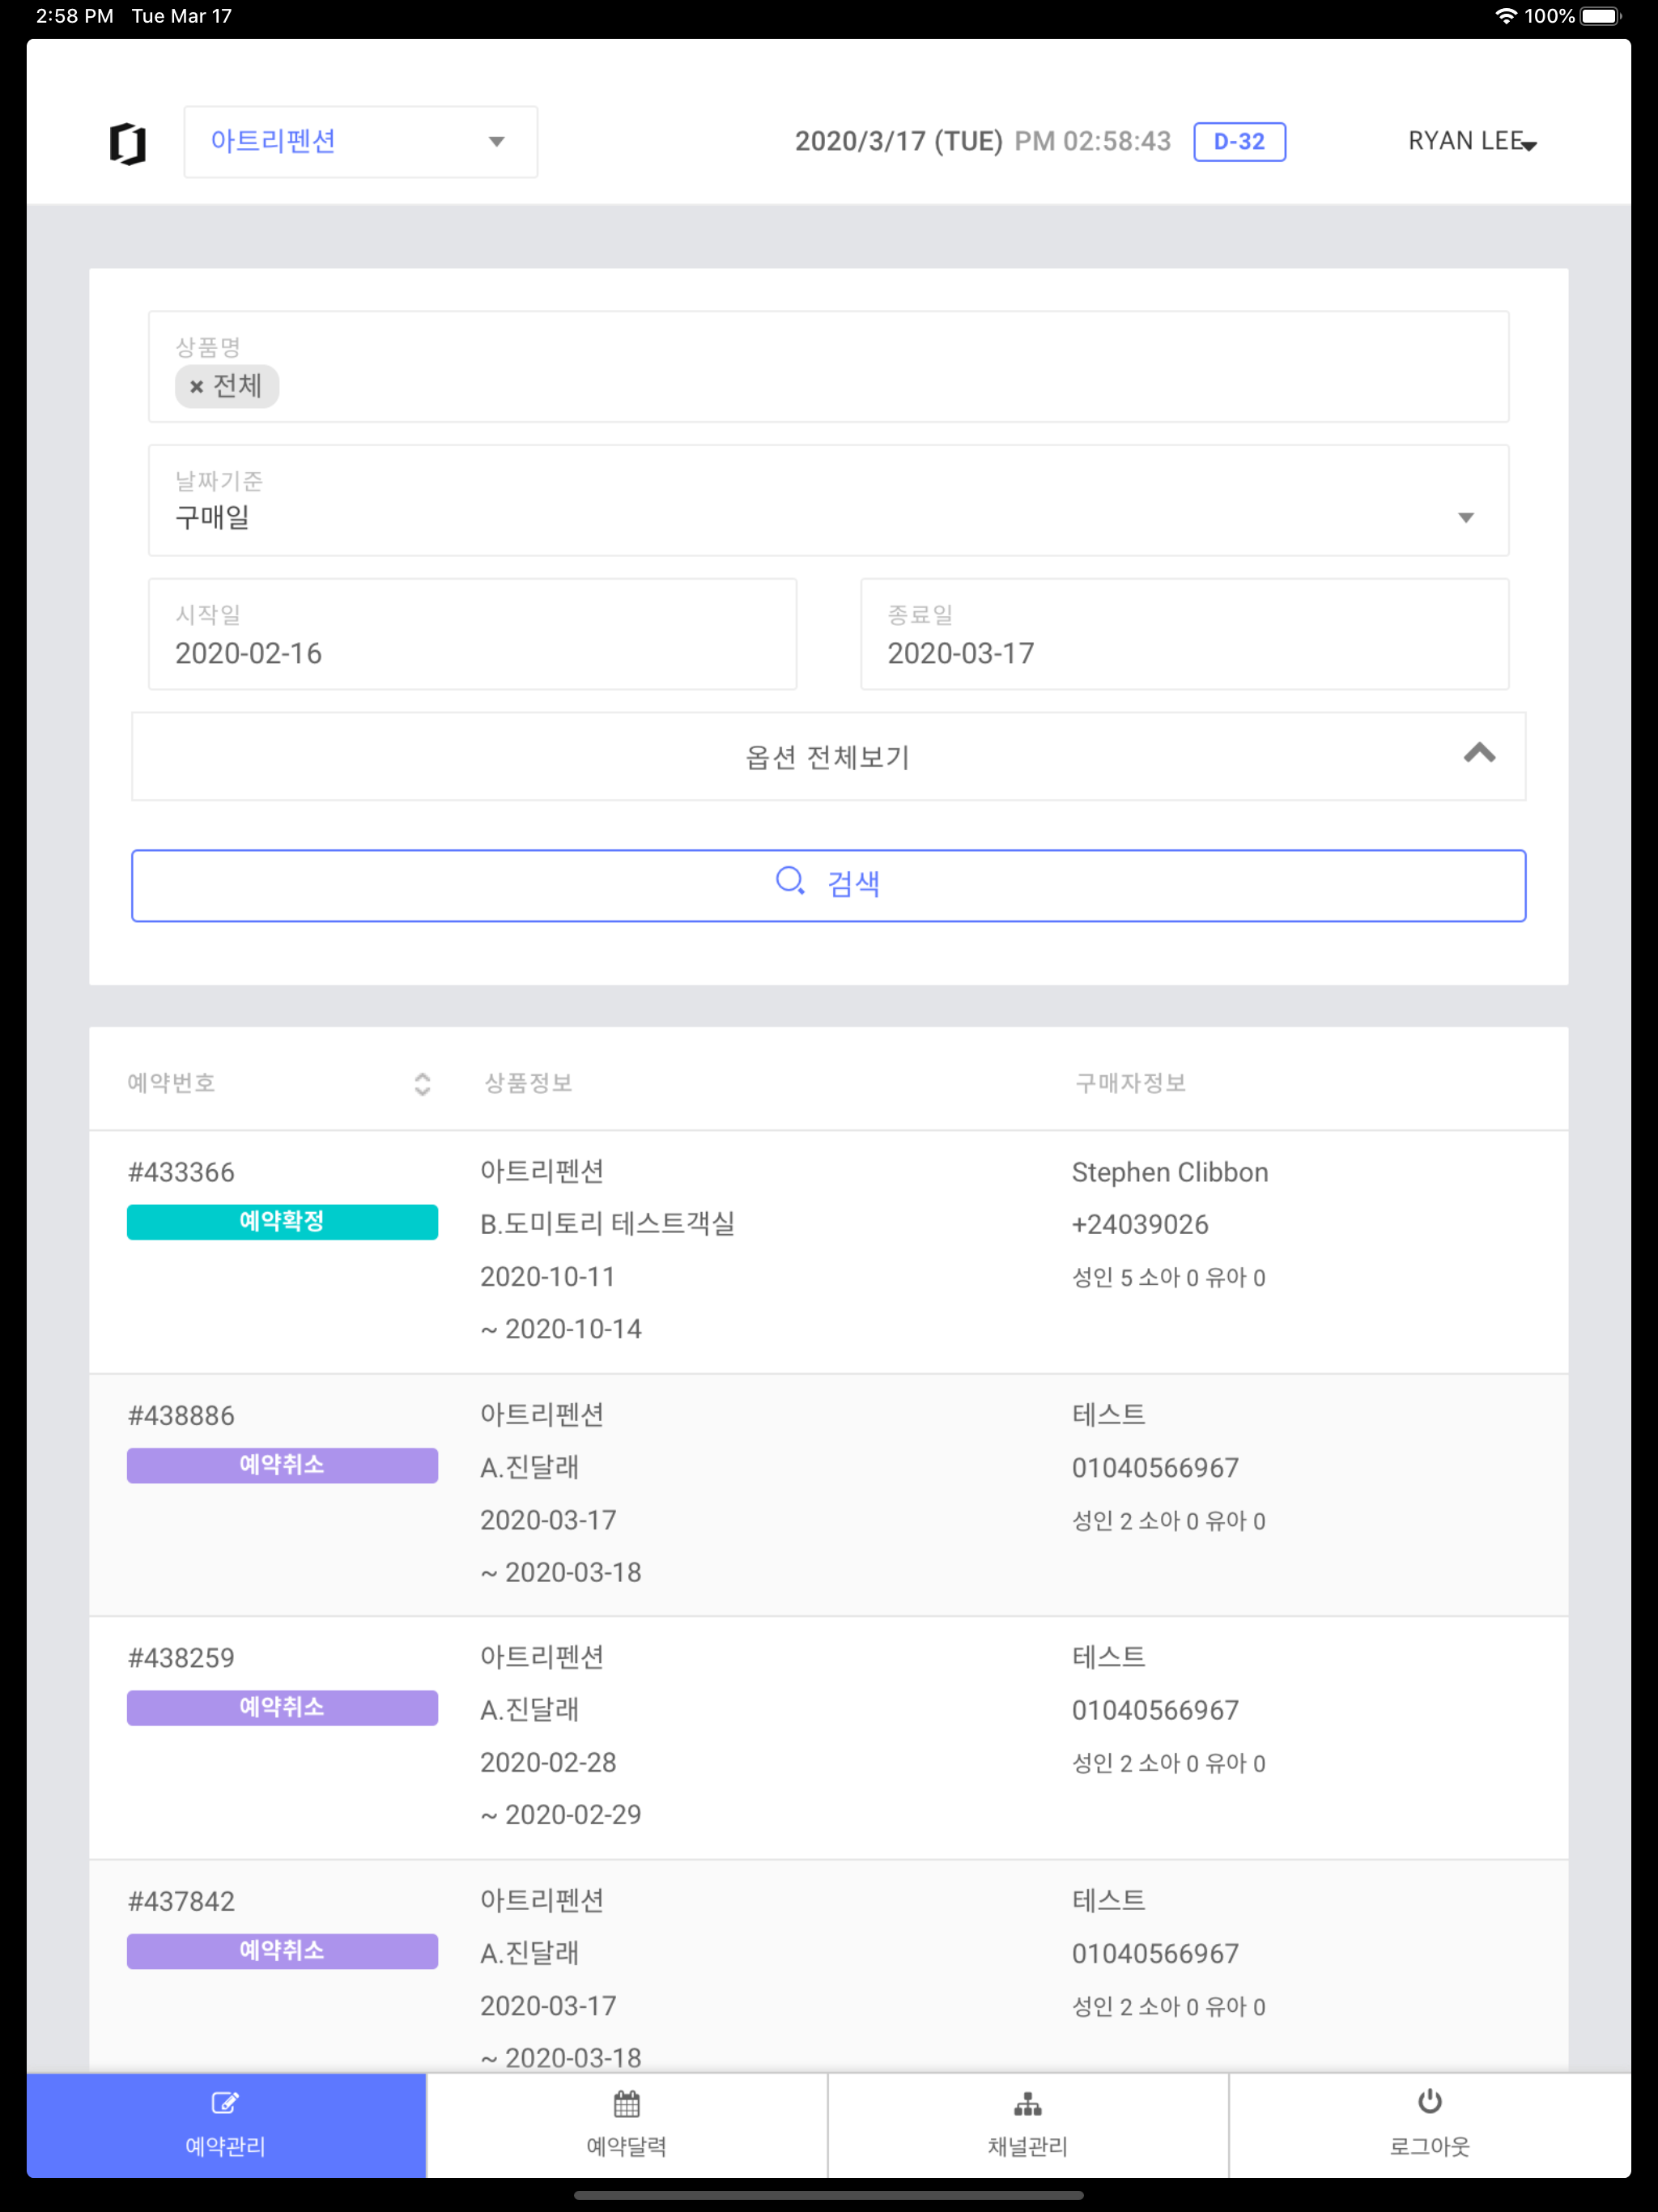Image resolution: width=1658 pixels, height=2212 pixels.
Task: Switch to the 예약관리 tab
Action: click(226, 2125)
